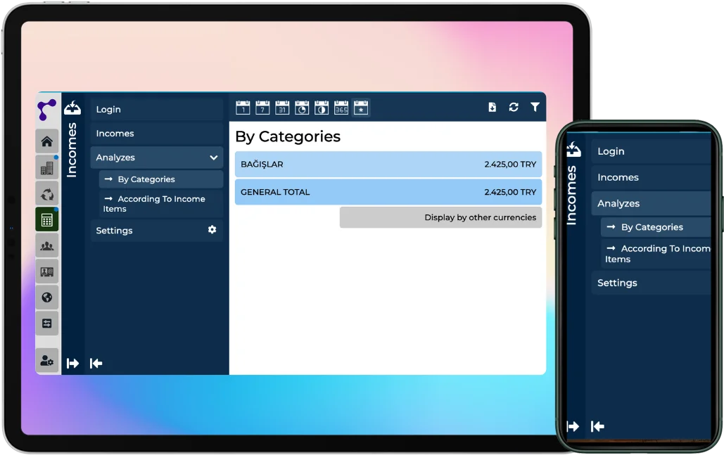Click the GENERAL TOTAL row

tap(388, 192)
